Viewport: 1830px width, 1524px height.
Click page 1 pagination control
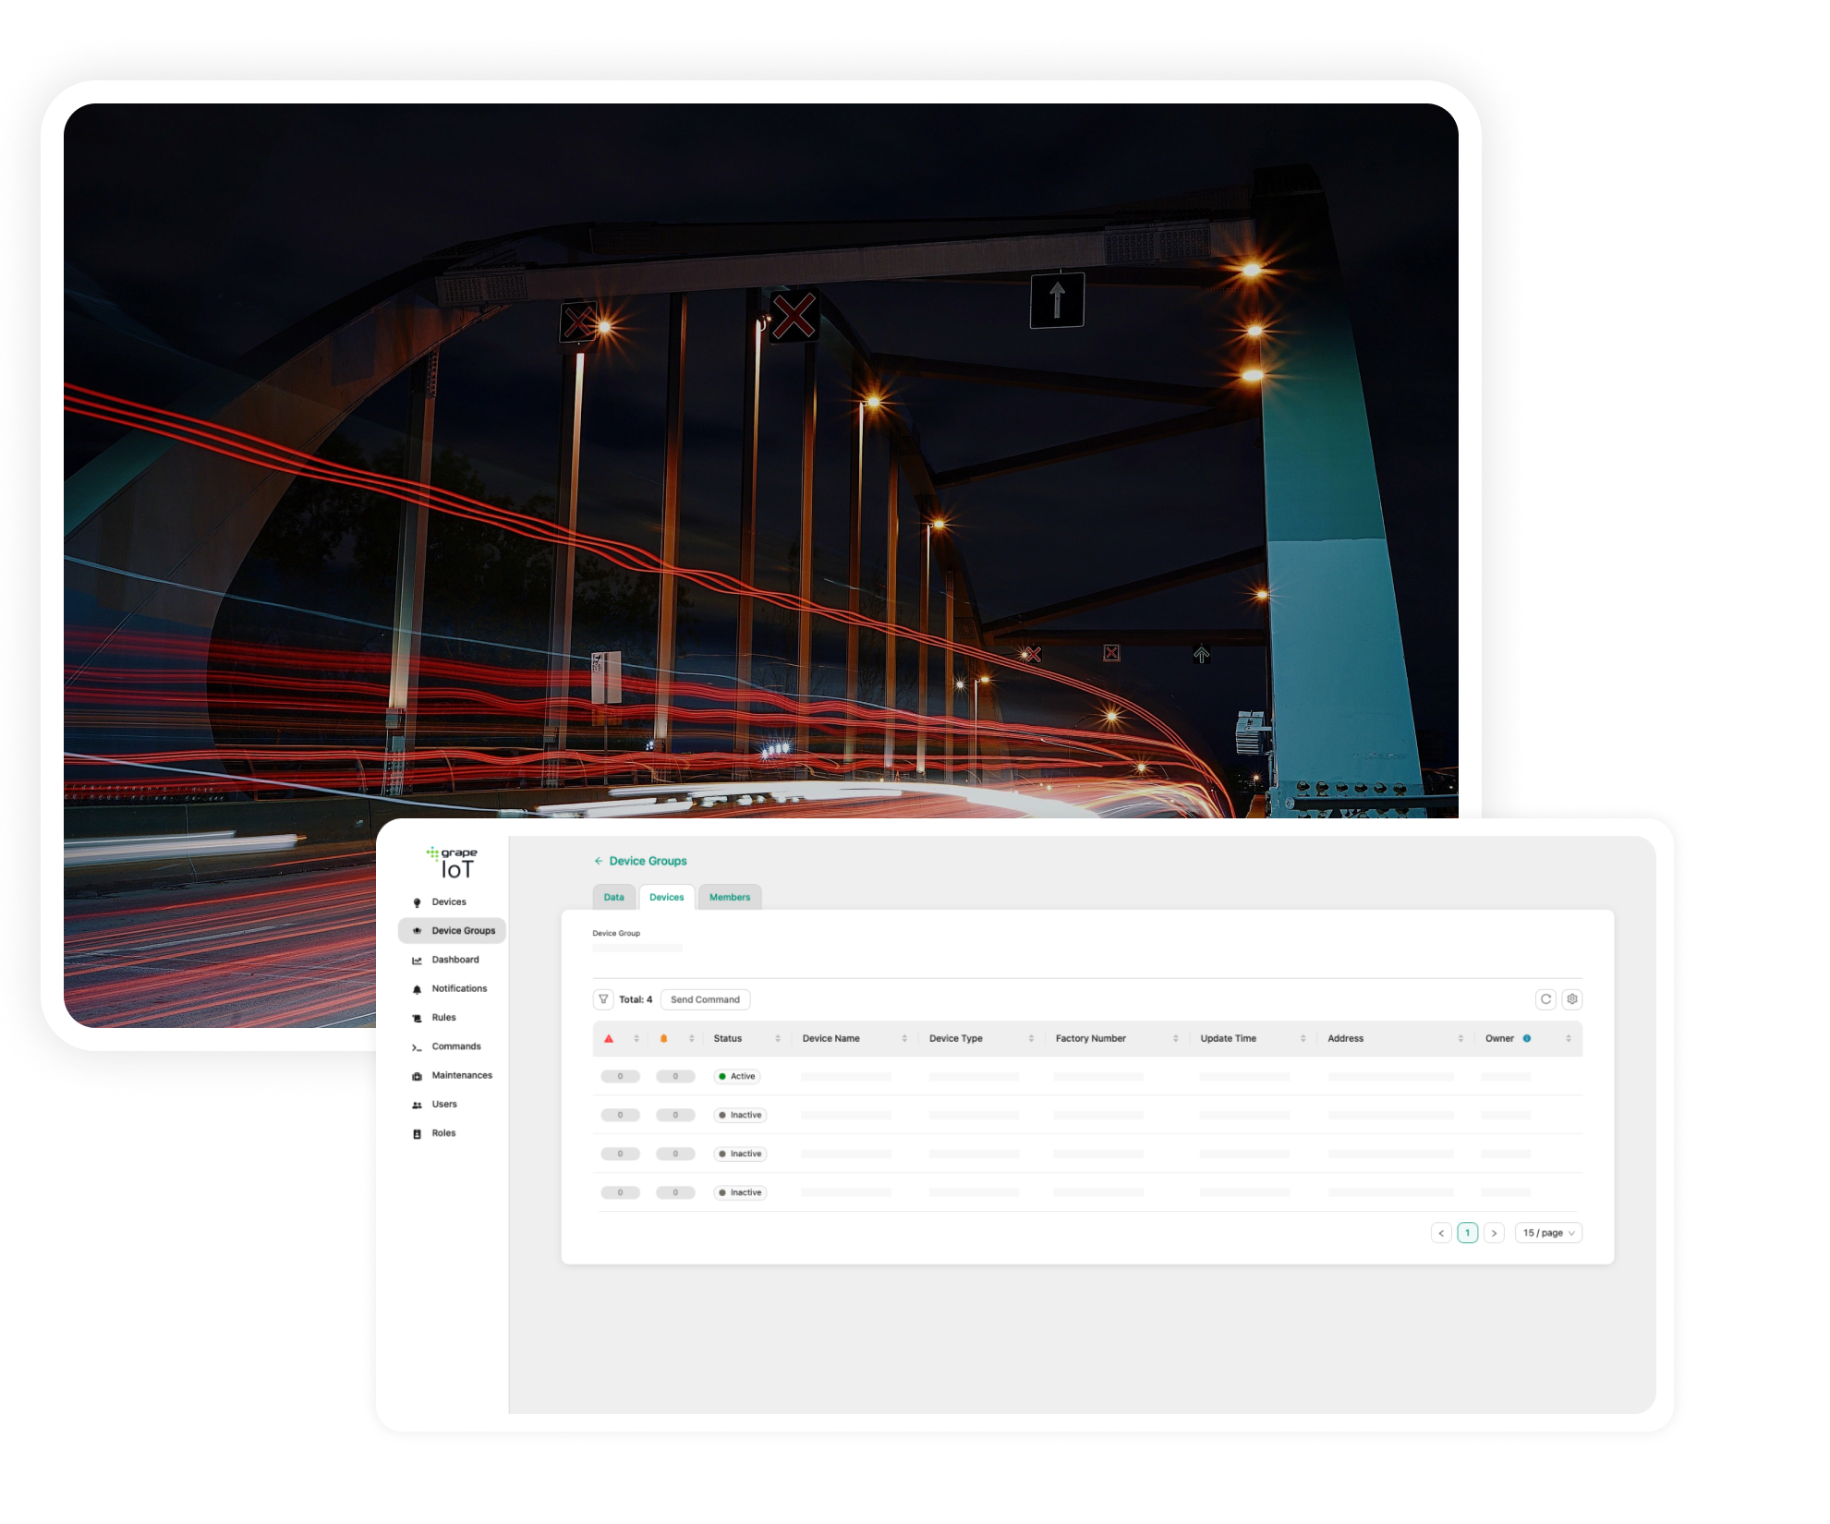[x=1467, y=1232]
